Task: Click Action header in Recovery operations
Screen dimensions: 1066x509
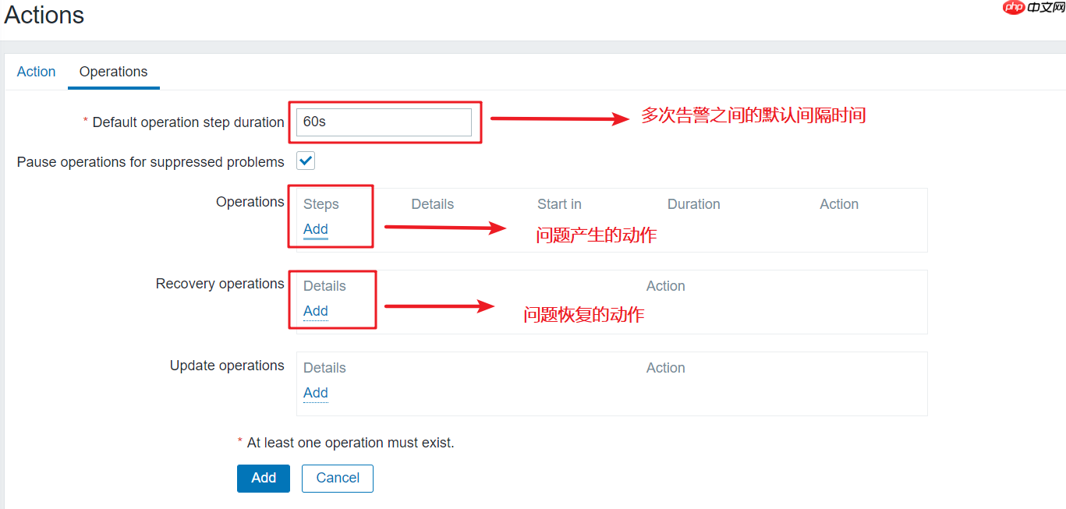Action: [665, 286]
